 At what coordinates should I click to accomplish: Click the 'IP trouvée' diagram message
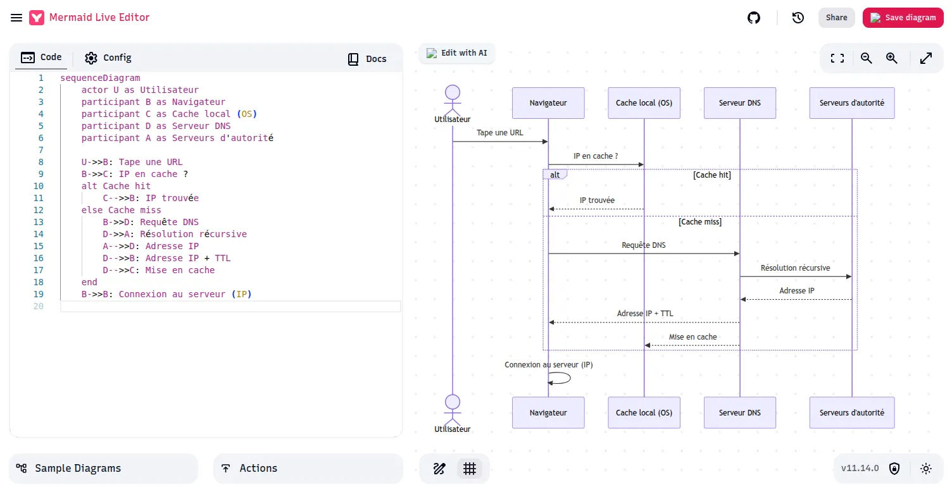click(597, 200)
